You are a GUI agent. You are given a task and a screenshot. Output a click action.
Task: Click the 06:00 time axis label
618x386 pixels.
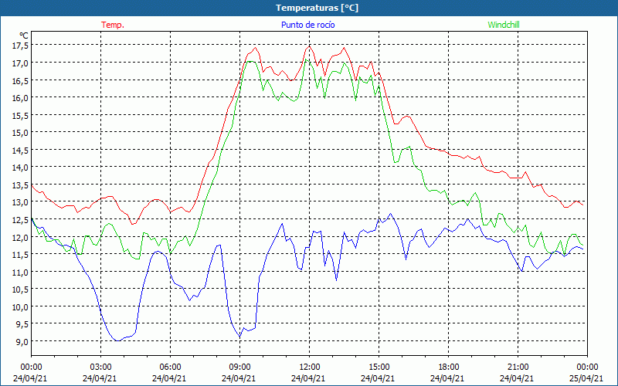coord(170,367)
